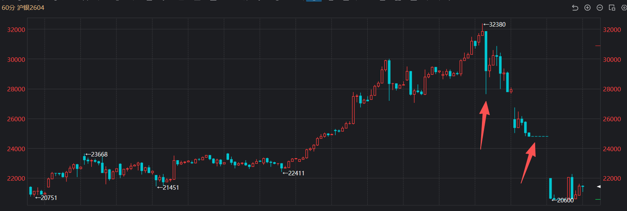627x211 pixels.
Task: Open chart in separate window icon
Action: pos(612,8)
